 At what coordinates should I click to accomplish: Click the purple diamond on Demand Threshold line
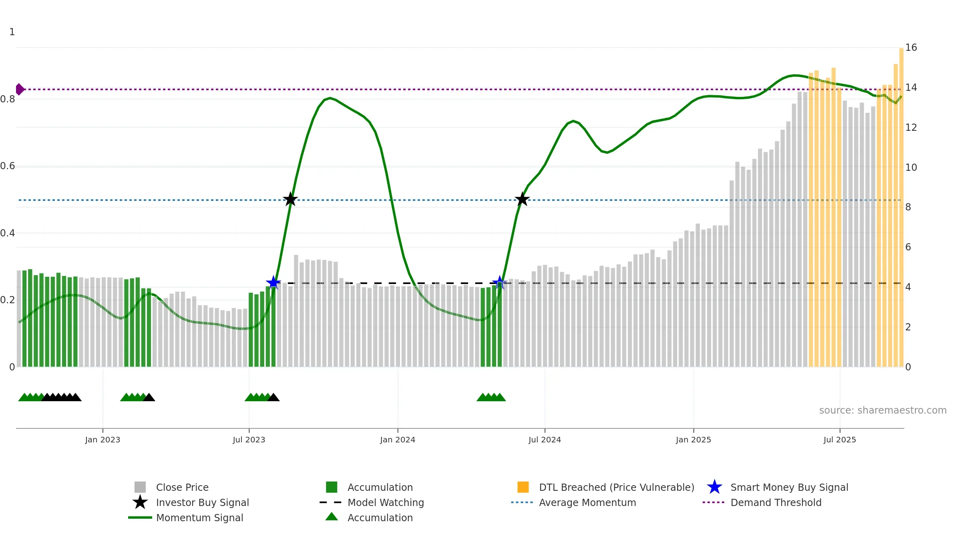tap(20, 89)
